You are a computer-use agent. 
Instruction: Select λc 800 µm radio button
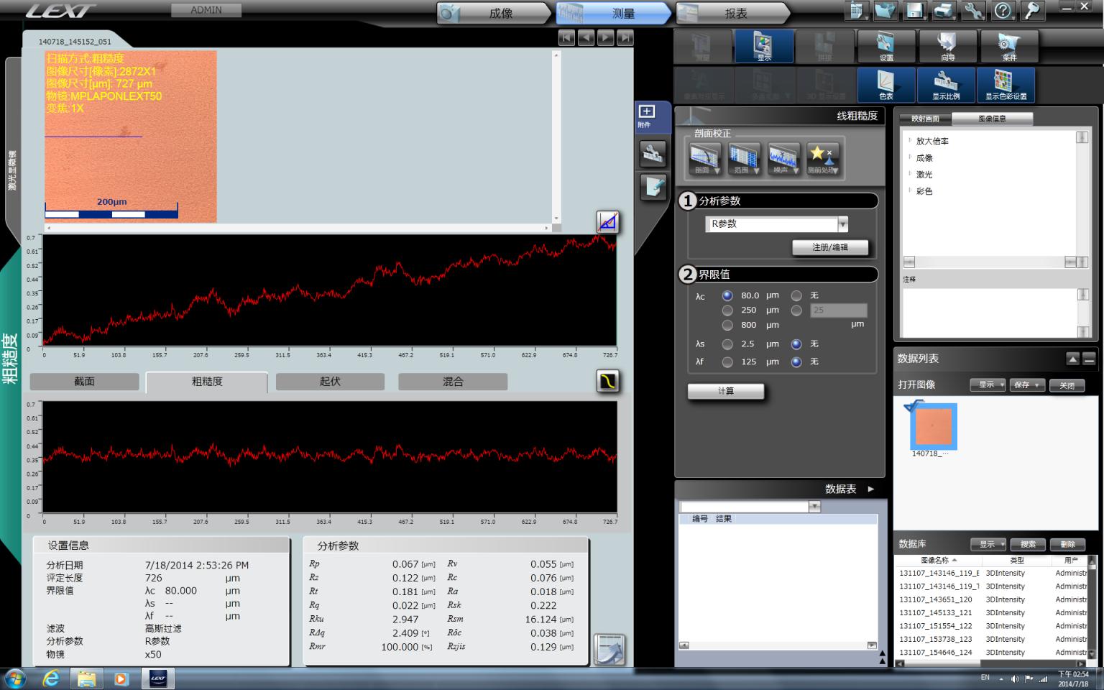tap(727, 325)
